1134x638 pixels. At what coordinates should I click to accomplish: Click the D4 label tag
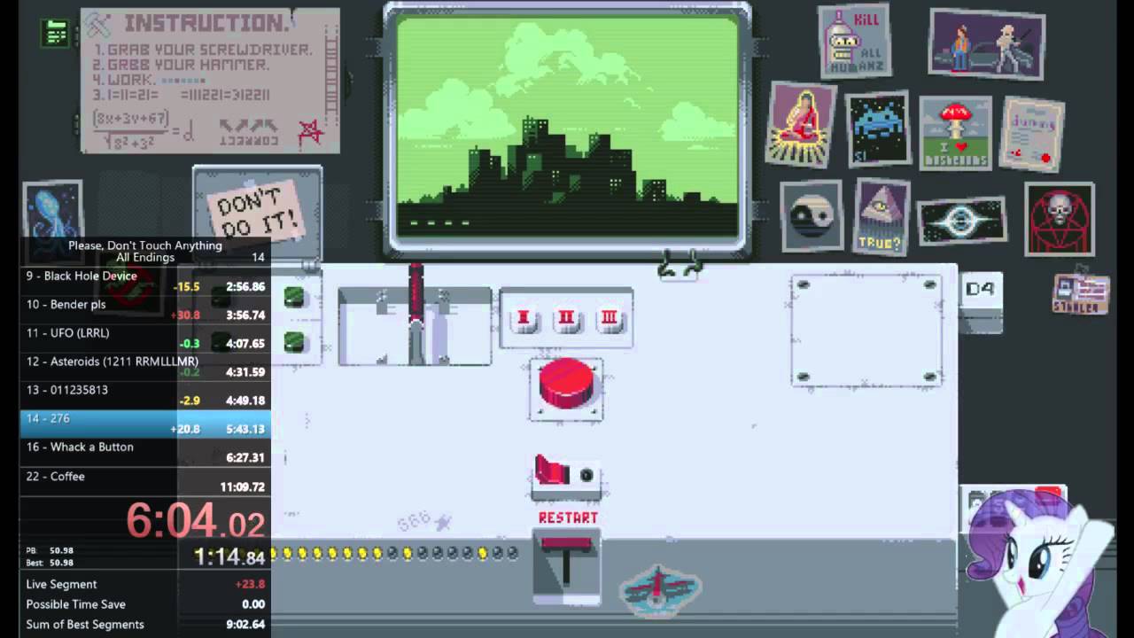pos(981,290)
